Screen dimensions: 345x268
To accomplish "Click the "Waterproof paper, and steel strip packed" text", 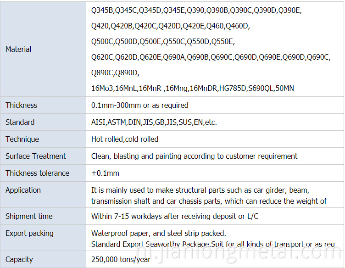I will point(159,233).
